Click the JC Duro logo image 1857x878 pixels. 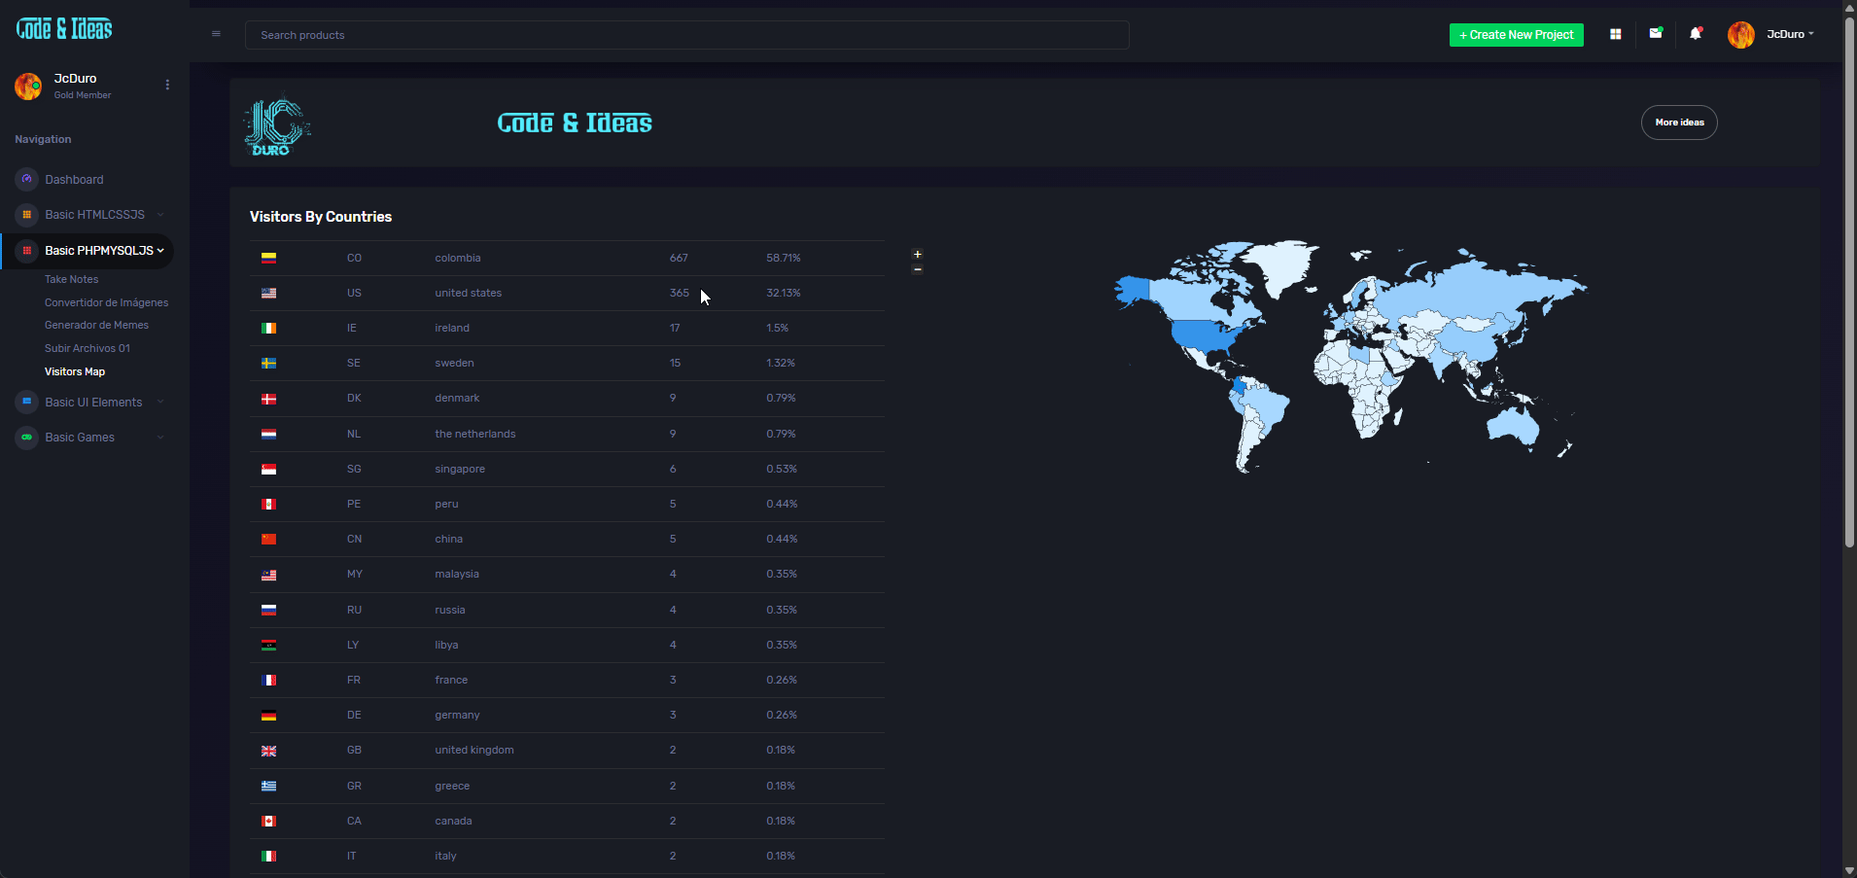pos(277,125)
